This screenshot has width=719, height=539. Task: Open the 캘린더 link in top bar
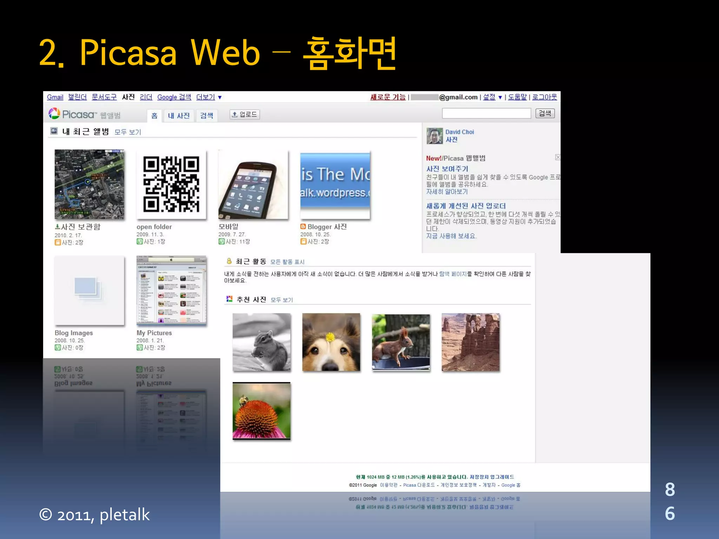coord(77,97)
